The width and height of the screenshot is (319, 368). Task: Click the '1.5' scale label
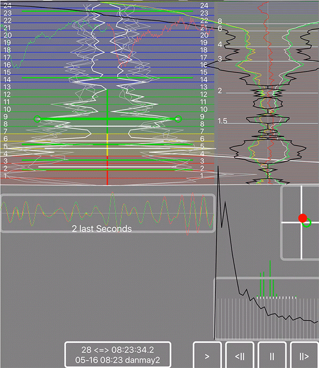tap(222, 121)
